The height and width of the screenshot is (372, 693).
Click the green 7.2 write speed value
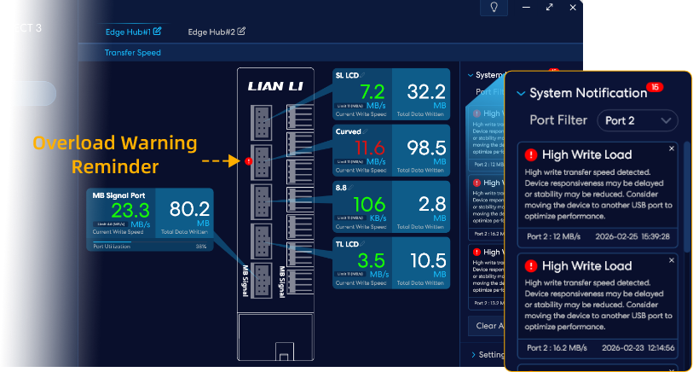coord(372,92)
